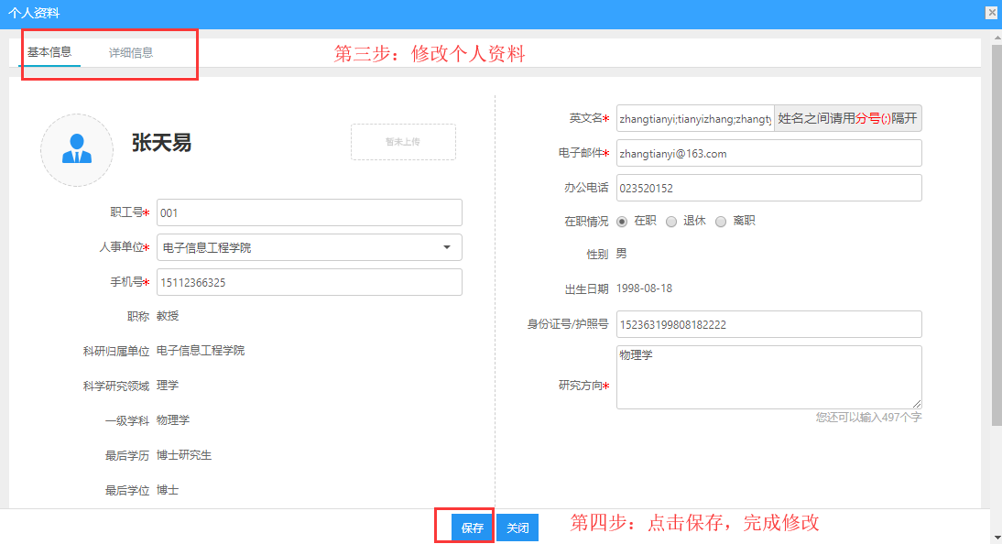Click the 手机号 input field
This screenshot has width=1002, height=544.
tap(310, 282)
